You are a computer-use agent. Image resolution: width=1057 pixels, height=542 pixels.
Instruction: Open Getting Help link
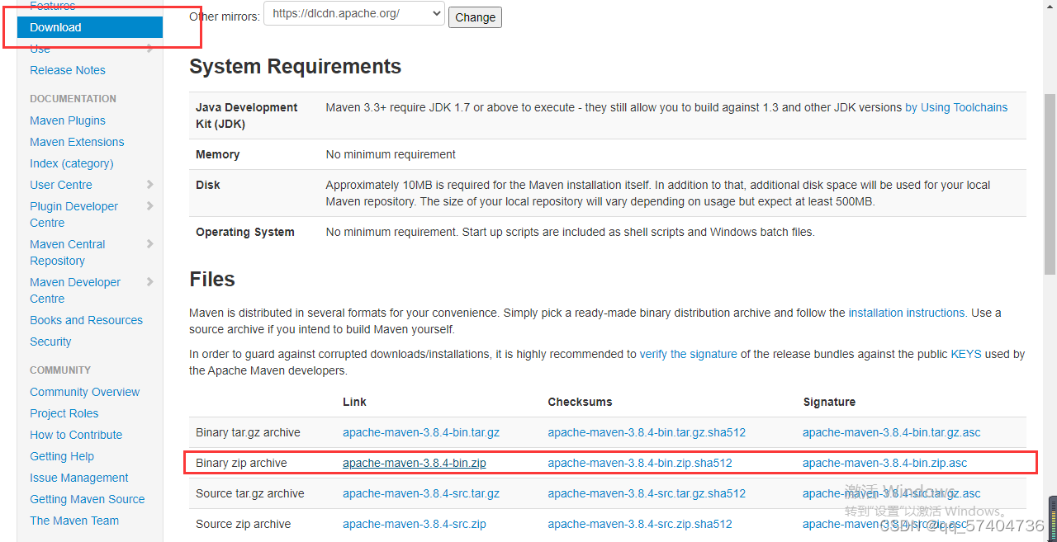62,456
